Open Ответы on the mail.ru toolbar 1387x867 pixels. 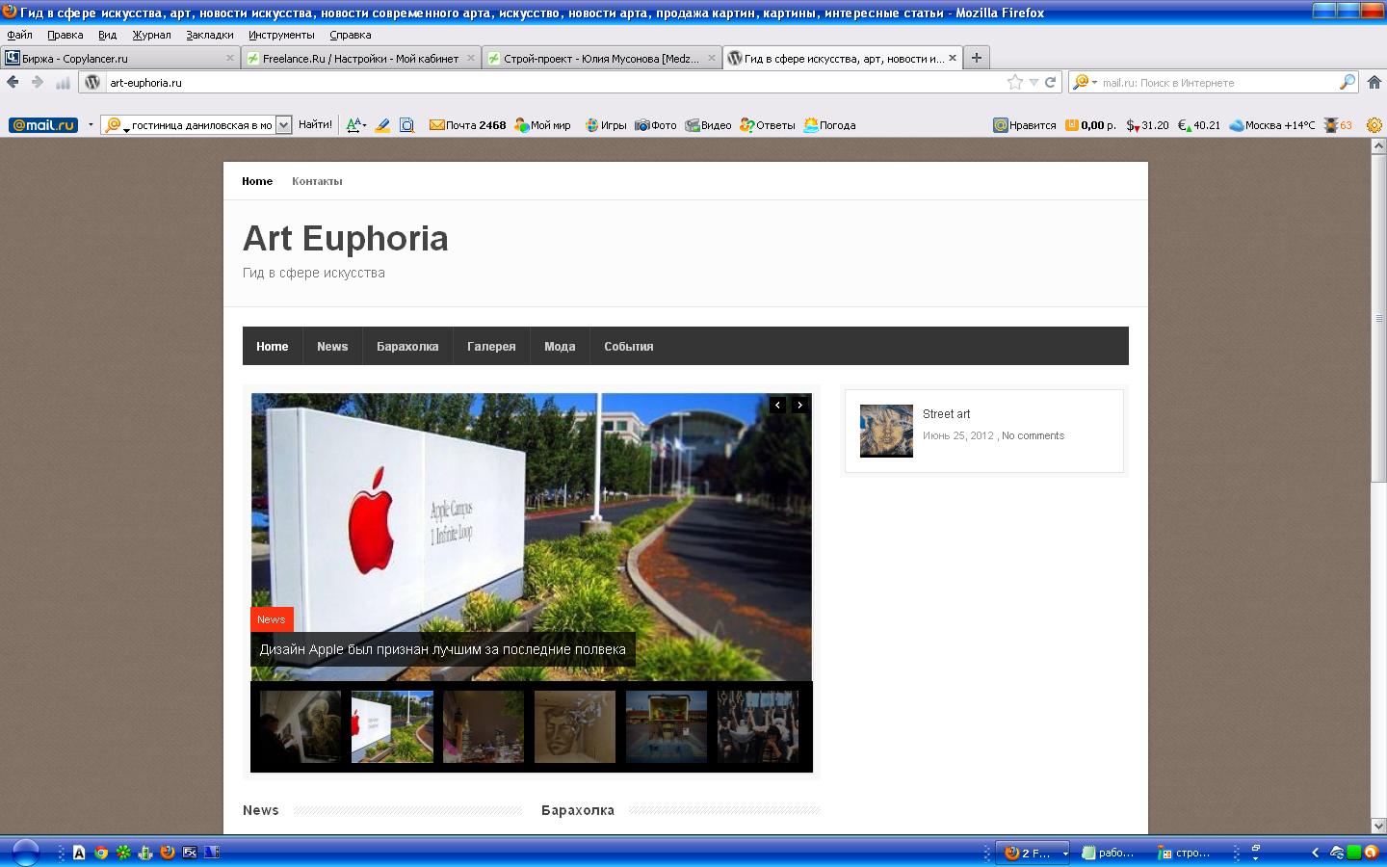coord(768,125)
